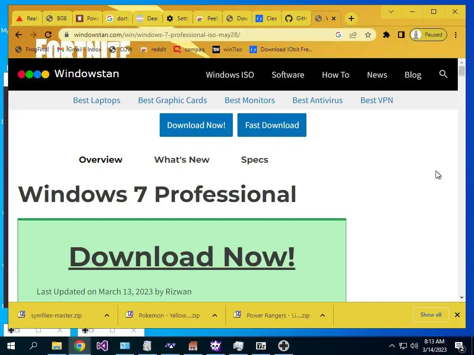Click the page vertical scrollbar thumb
This screenshot has height=355, width=474.
point(462,71)
